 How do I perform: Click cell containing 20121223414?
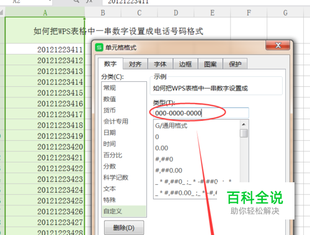45,82
